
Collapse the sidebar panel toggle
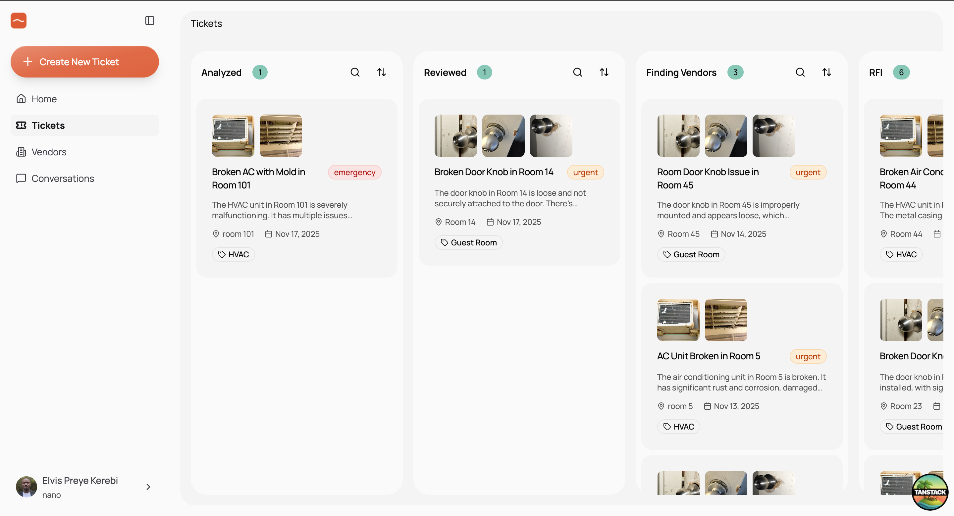150,21
